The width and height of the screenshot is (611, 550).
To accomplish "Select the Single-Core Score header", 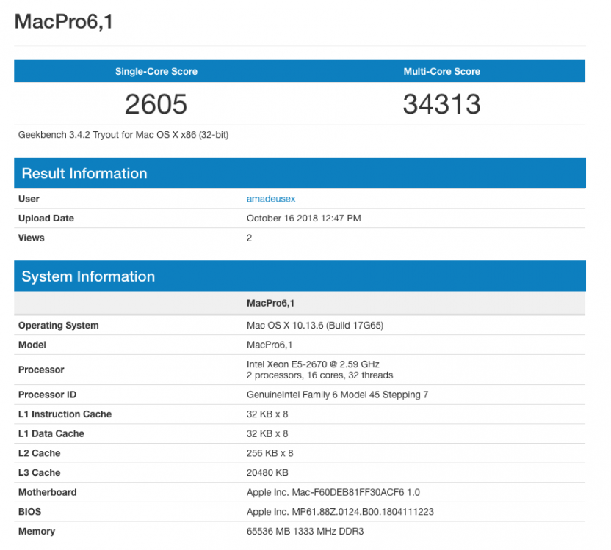I will point(156,72).
